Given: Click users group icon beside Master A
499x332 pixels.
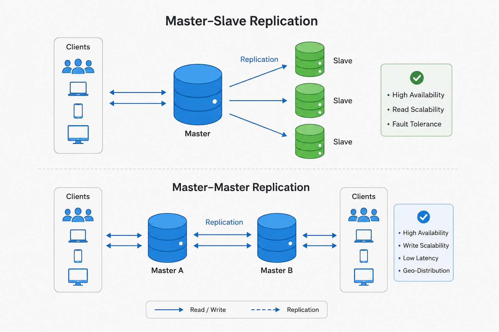Looking at the screenshot, I should 78,215.
